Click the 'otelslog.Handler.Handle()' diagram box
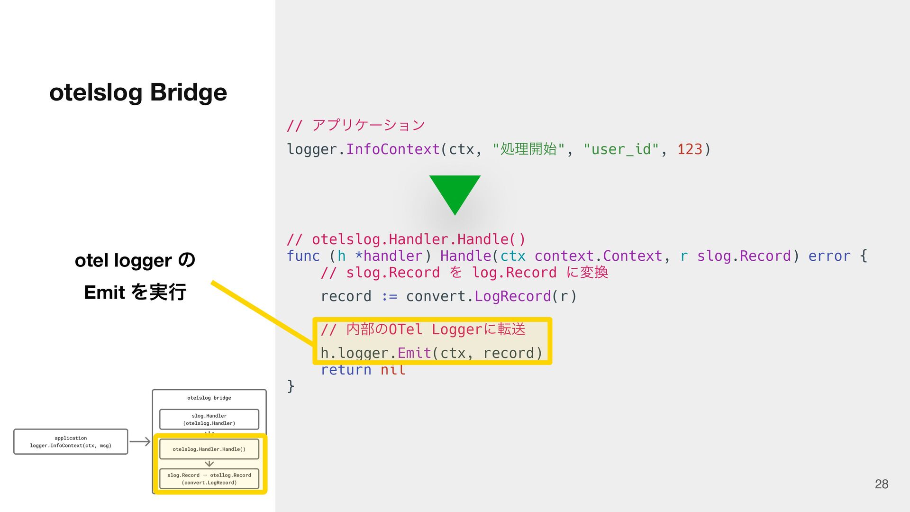This screenshot has width=910, height=512. 209,449
